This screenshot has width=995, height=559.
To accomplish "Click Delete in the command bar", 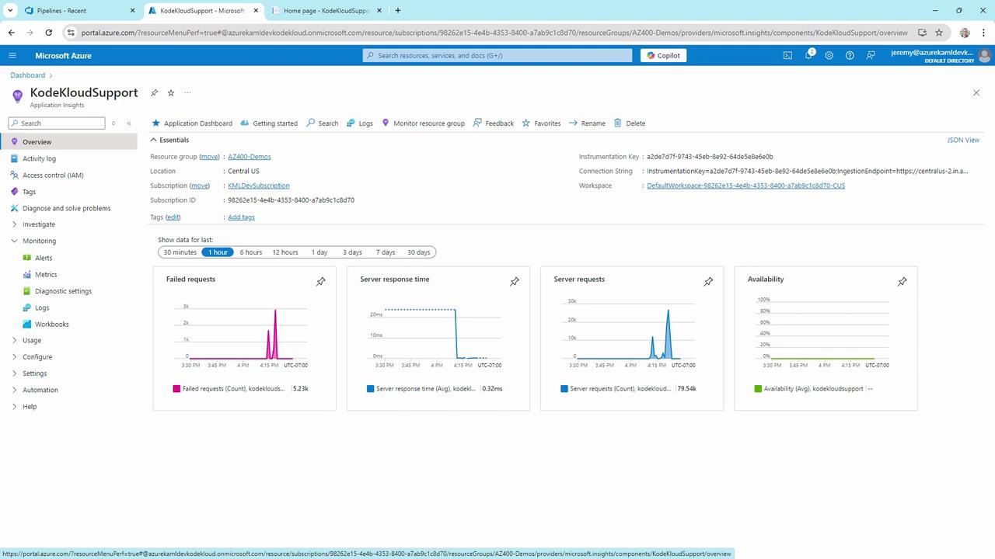I will click(x=630, y=123).
